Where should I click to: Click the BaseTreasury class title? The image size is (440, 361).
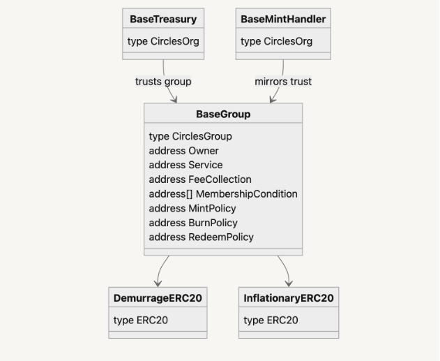(163, 19)
